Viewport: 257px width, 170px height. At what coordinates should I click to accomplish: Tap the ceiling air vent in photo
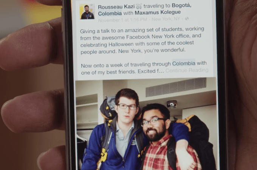point(176,87)
